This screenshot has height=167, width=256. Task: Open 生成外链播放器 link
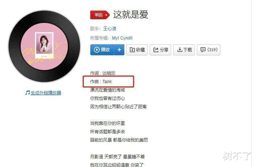46,93
